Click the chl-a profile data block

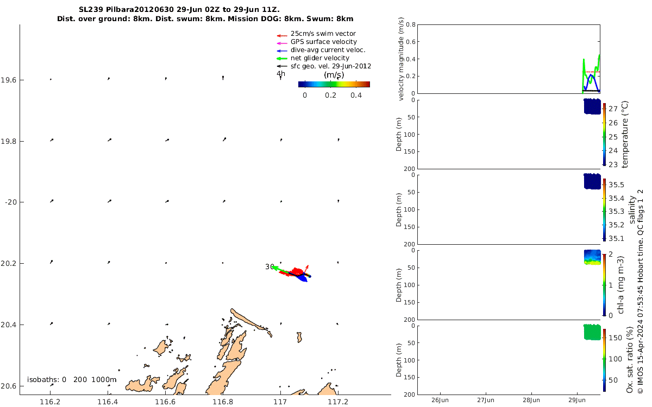(x=592, y=257)
